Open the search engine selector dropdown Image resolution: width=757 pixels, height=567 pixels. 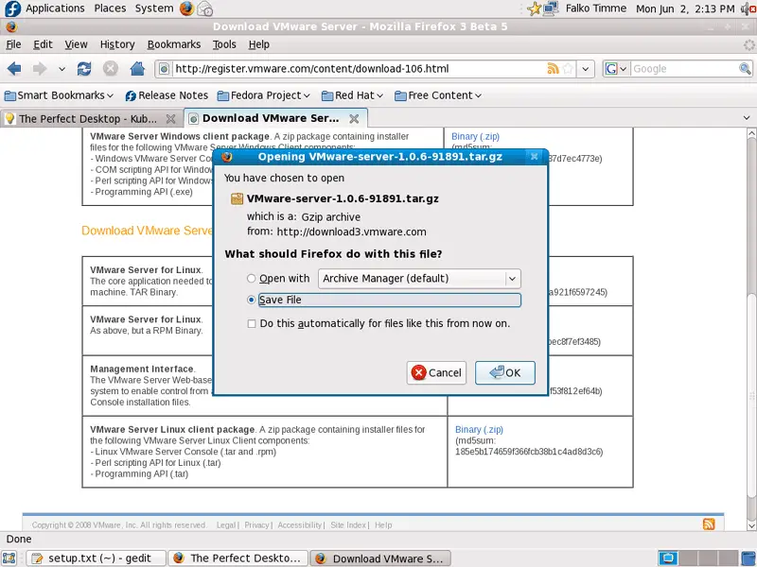tap(616, 68)
